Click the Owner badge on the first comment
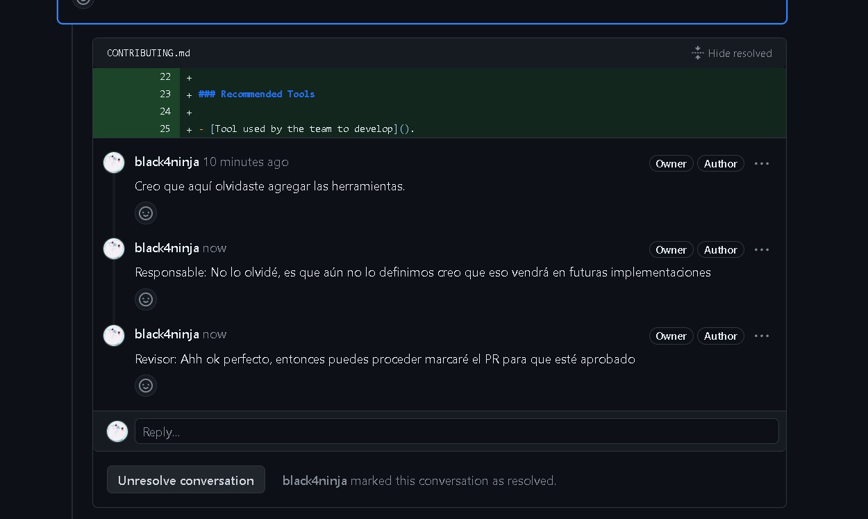Viewport: 868px width, 519px height. tap(671, 164)
